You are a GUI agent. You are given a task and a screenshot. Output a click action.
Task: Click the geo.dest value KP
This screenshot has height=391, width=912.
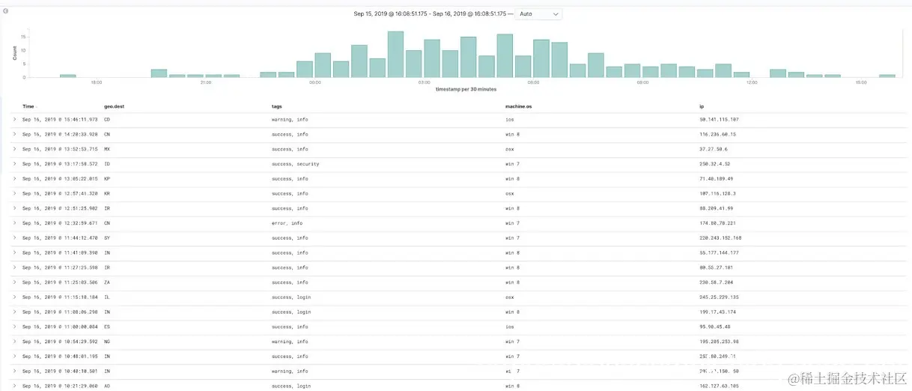(107, 178)
